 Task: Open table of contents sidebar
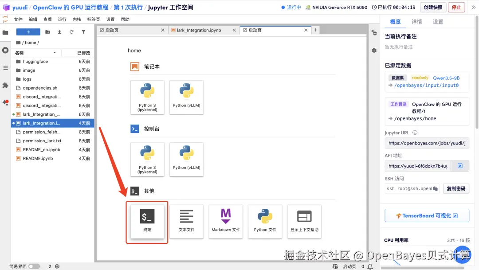(x=5, y=68)
